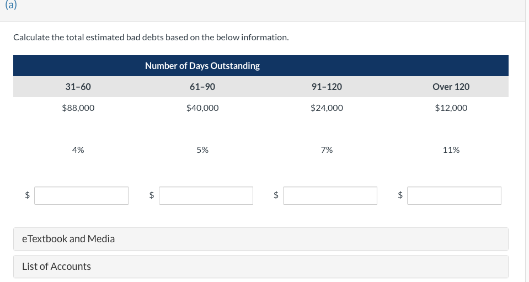Click the Over 120 column heading
Image resolution: width=529 pixels, height=282 pixels.
(451, 87)
